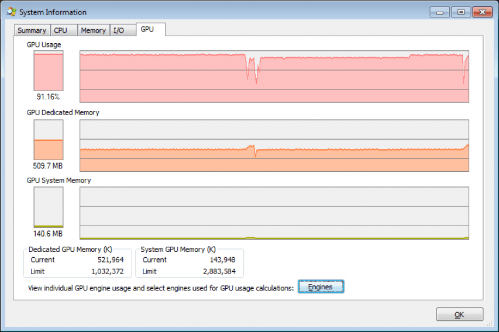Image resolution: width=499 pixels, height=332 pixels.
Task: Click the Dedicated GPU Memory limit value 1,032,372
Action: coord(107,271)
